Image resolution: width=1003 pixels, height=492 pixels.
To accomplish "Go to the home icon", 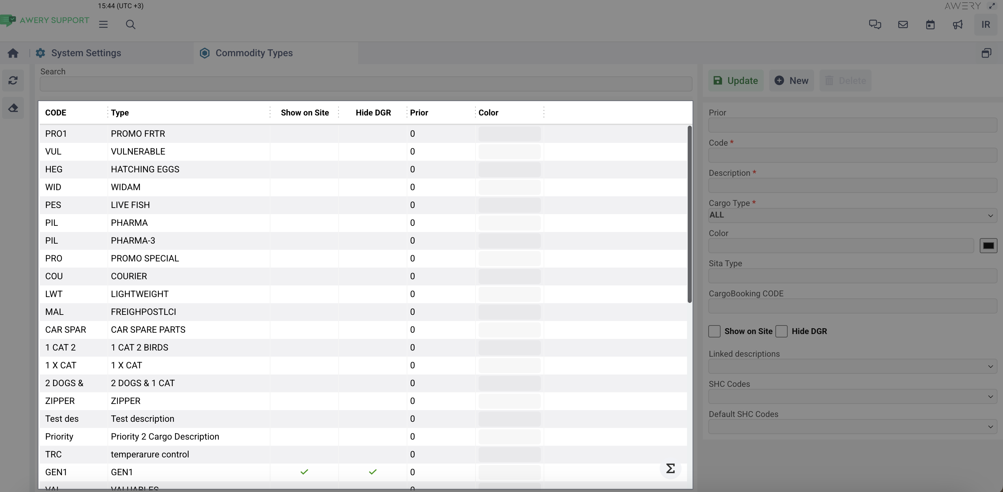I will 13,53.
